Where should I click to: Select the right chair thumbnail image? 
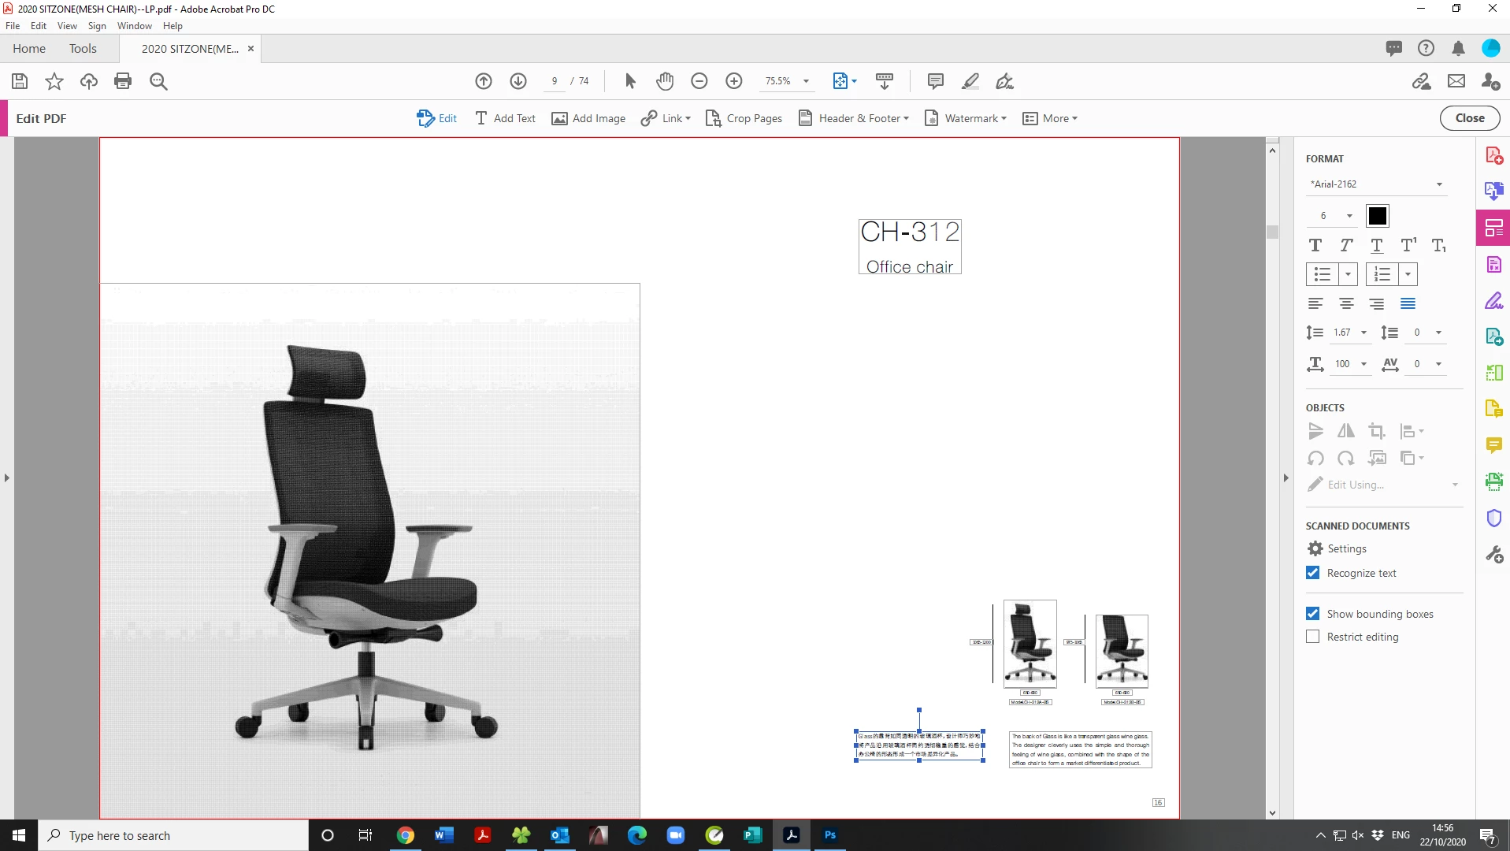pyautogui.click(x=1122, y=651)
